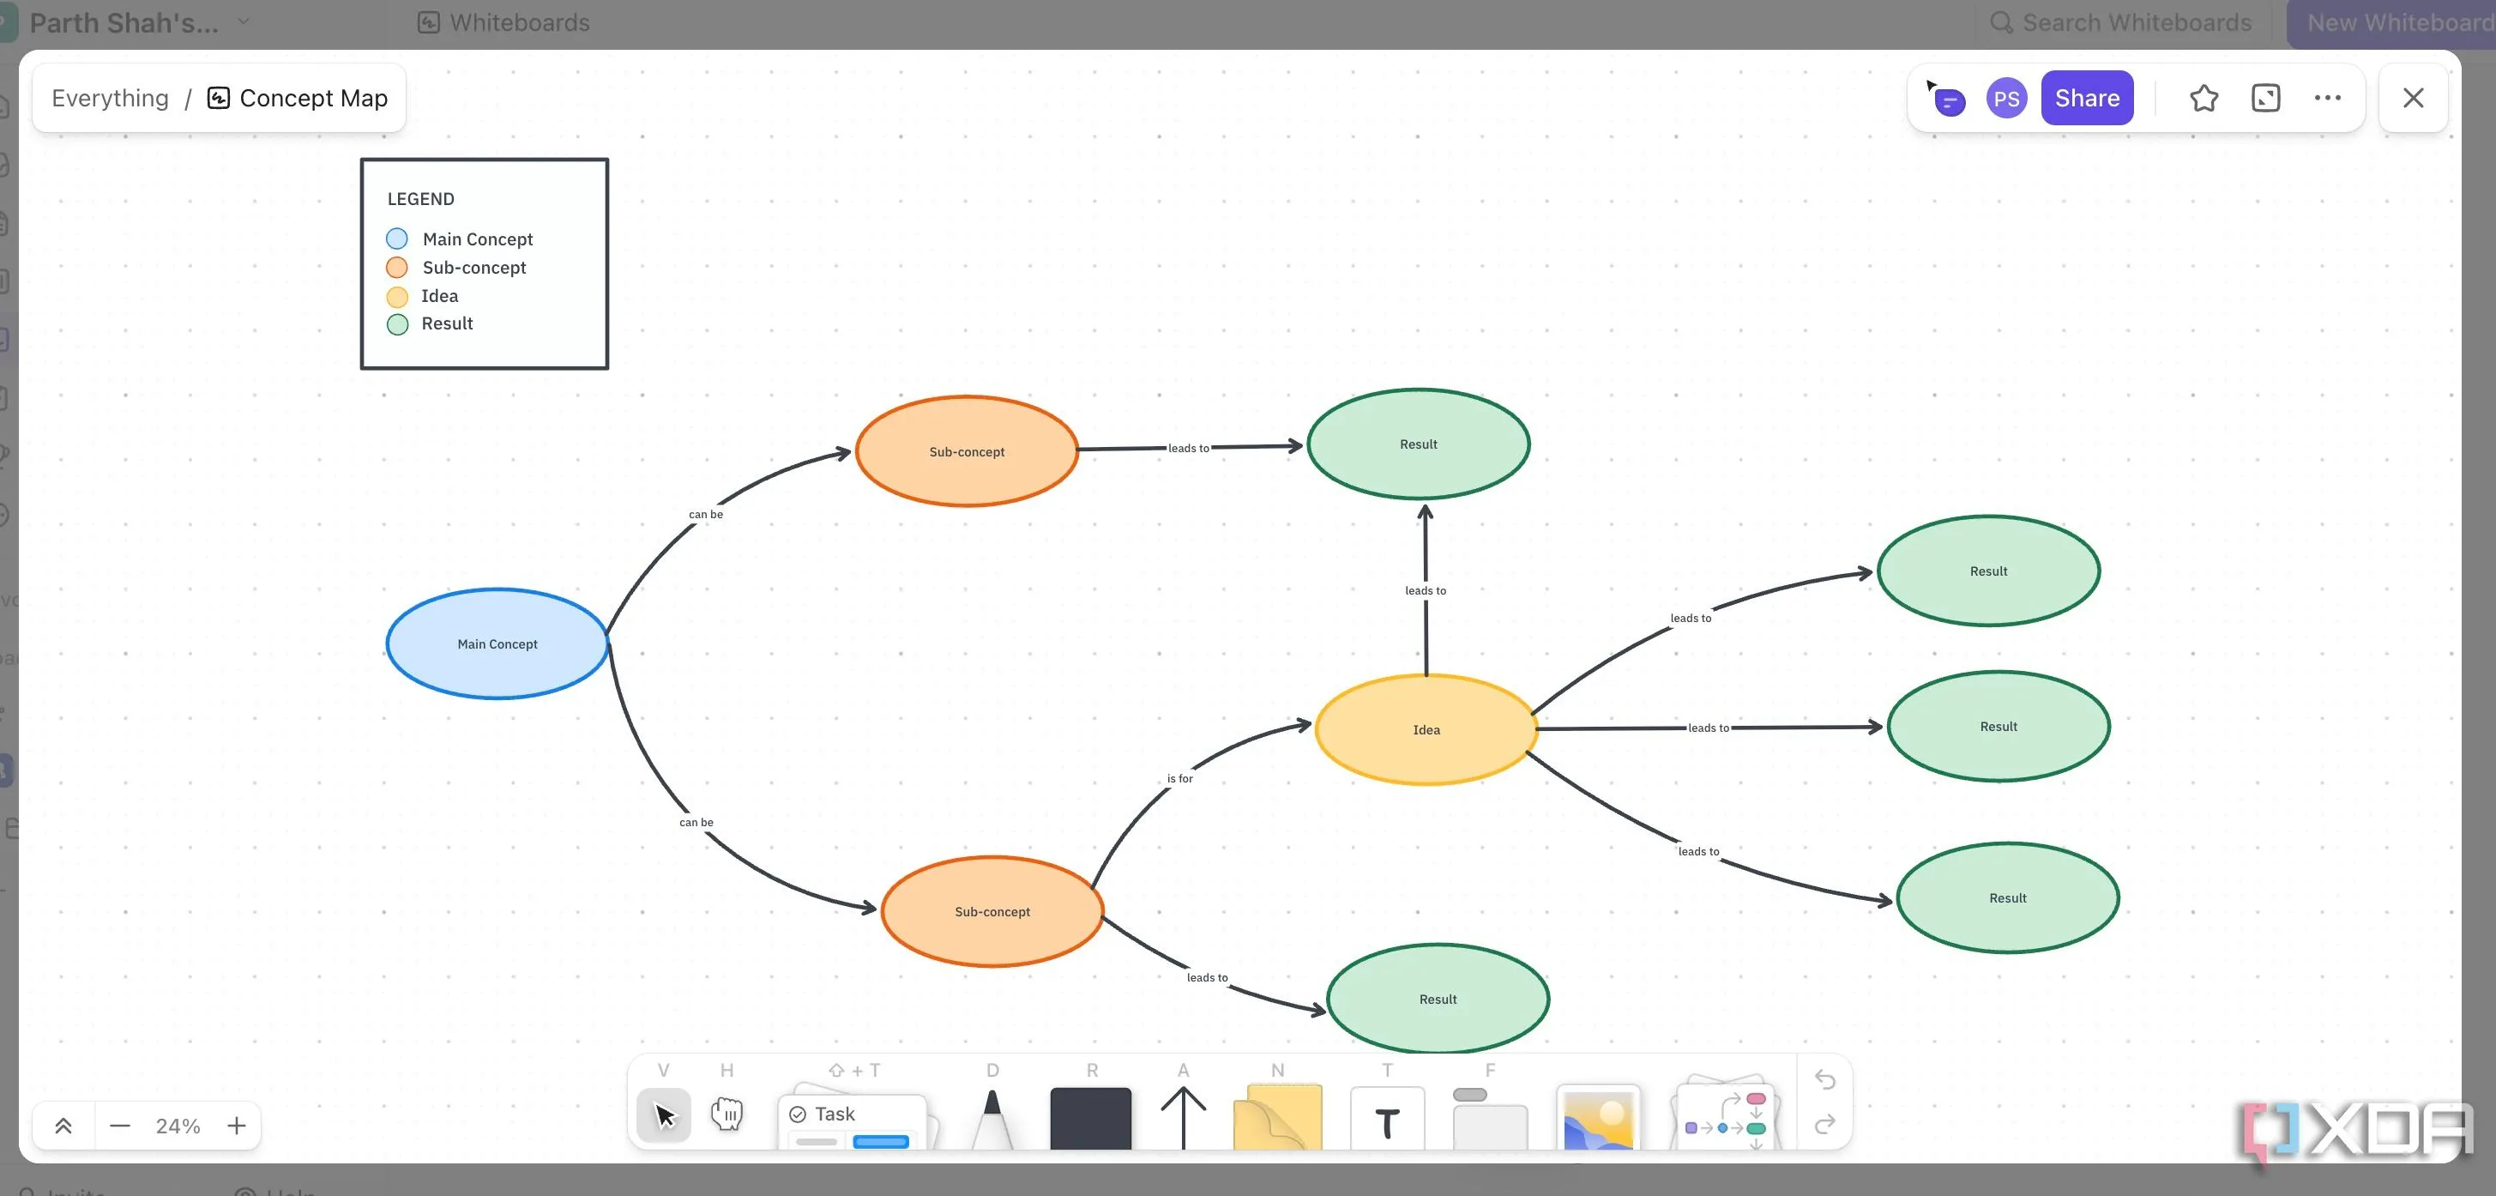
Task: Close the Concept Map whiteboard
Action: 2414,98
